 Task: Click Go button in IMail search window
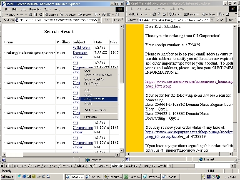107,20
